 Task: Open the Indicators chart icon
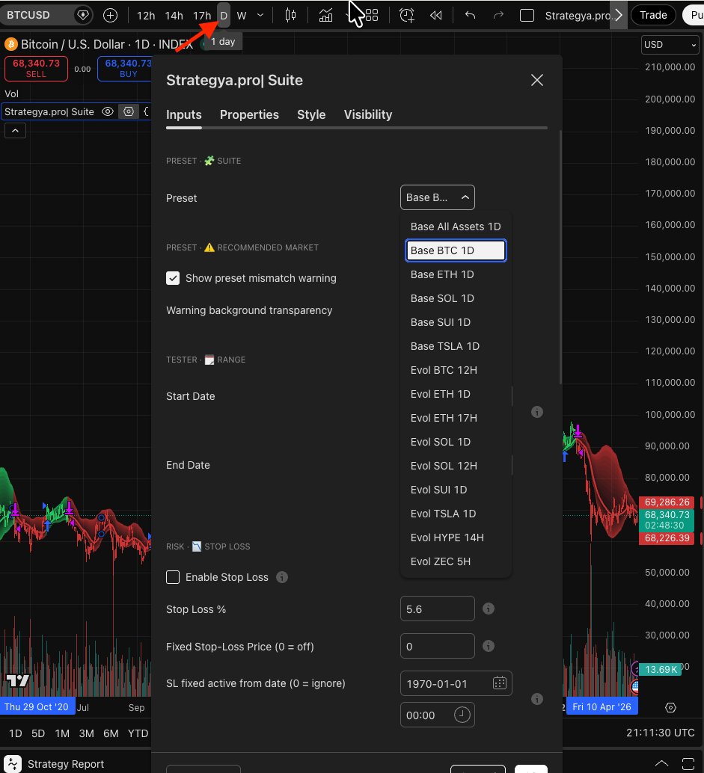[325, 15]
